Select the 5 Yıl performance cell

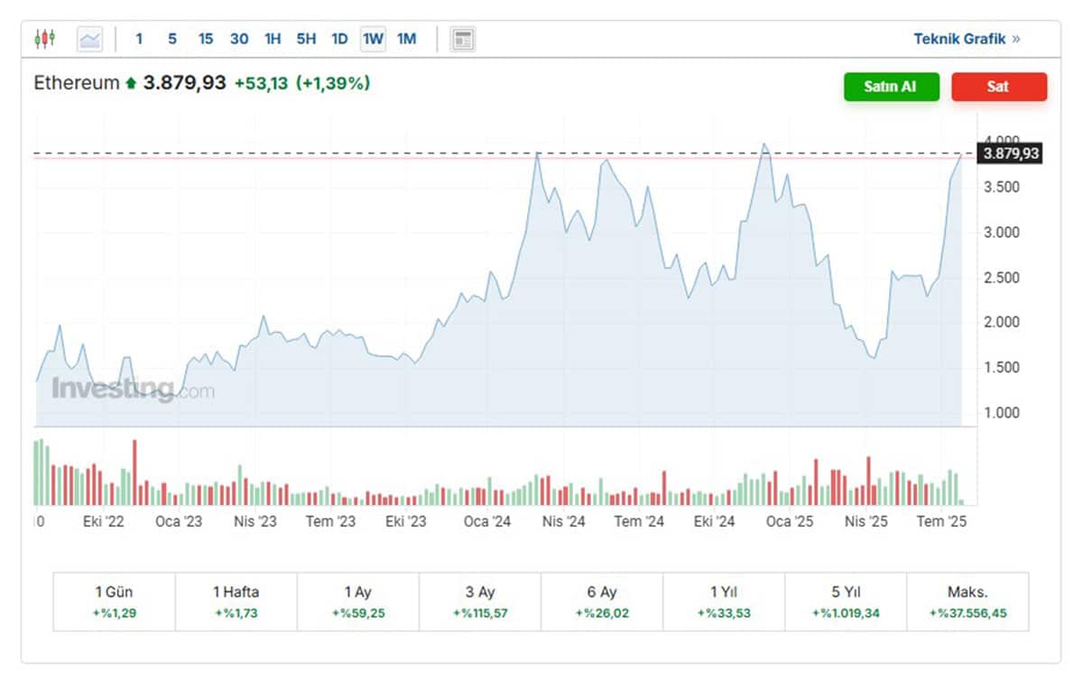845,601
